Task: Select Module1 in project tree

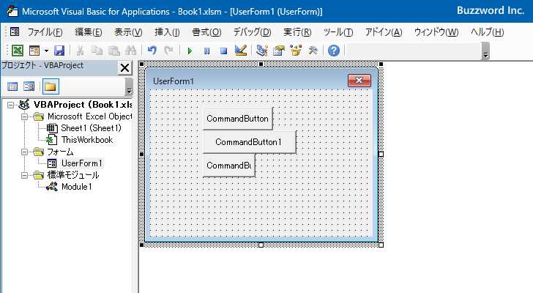Action: click(x=76, y=187)
